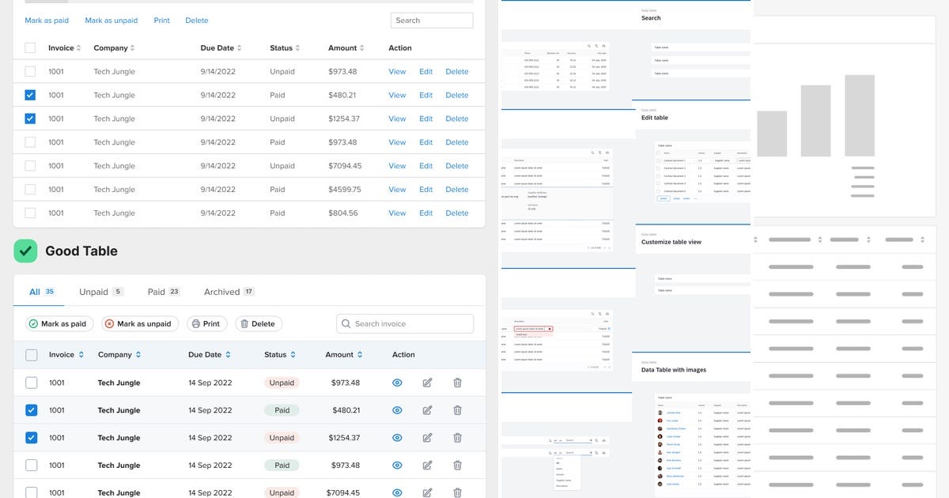The width and height of the screenshot is (949, 498).
Task: Click Mark as unpaid in the top table toolbar
Action: 111,20
